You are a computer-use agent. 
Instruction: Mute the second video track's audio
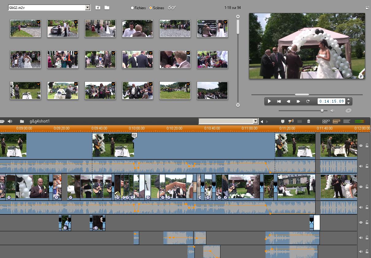point(361,207)
